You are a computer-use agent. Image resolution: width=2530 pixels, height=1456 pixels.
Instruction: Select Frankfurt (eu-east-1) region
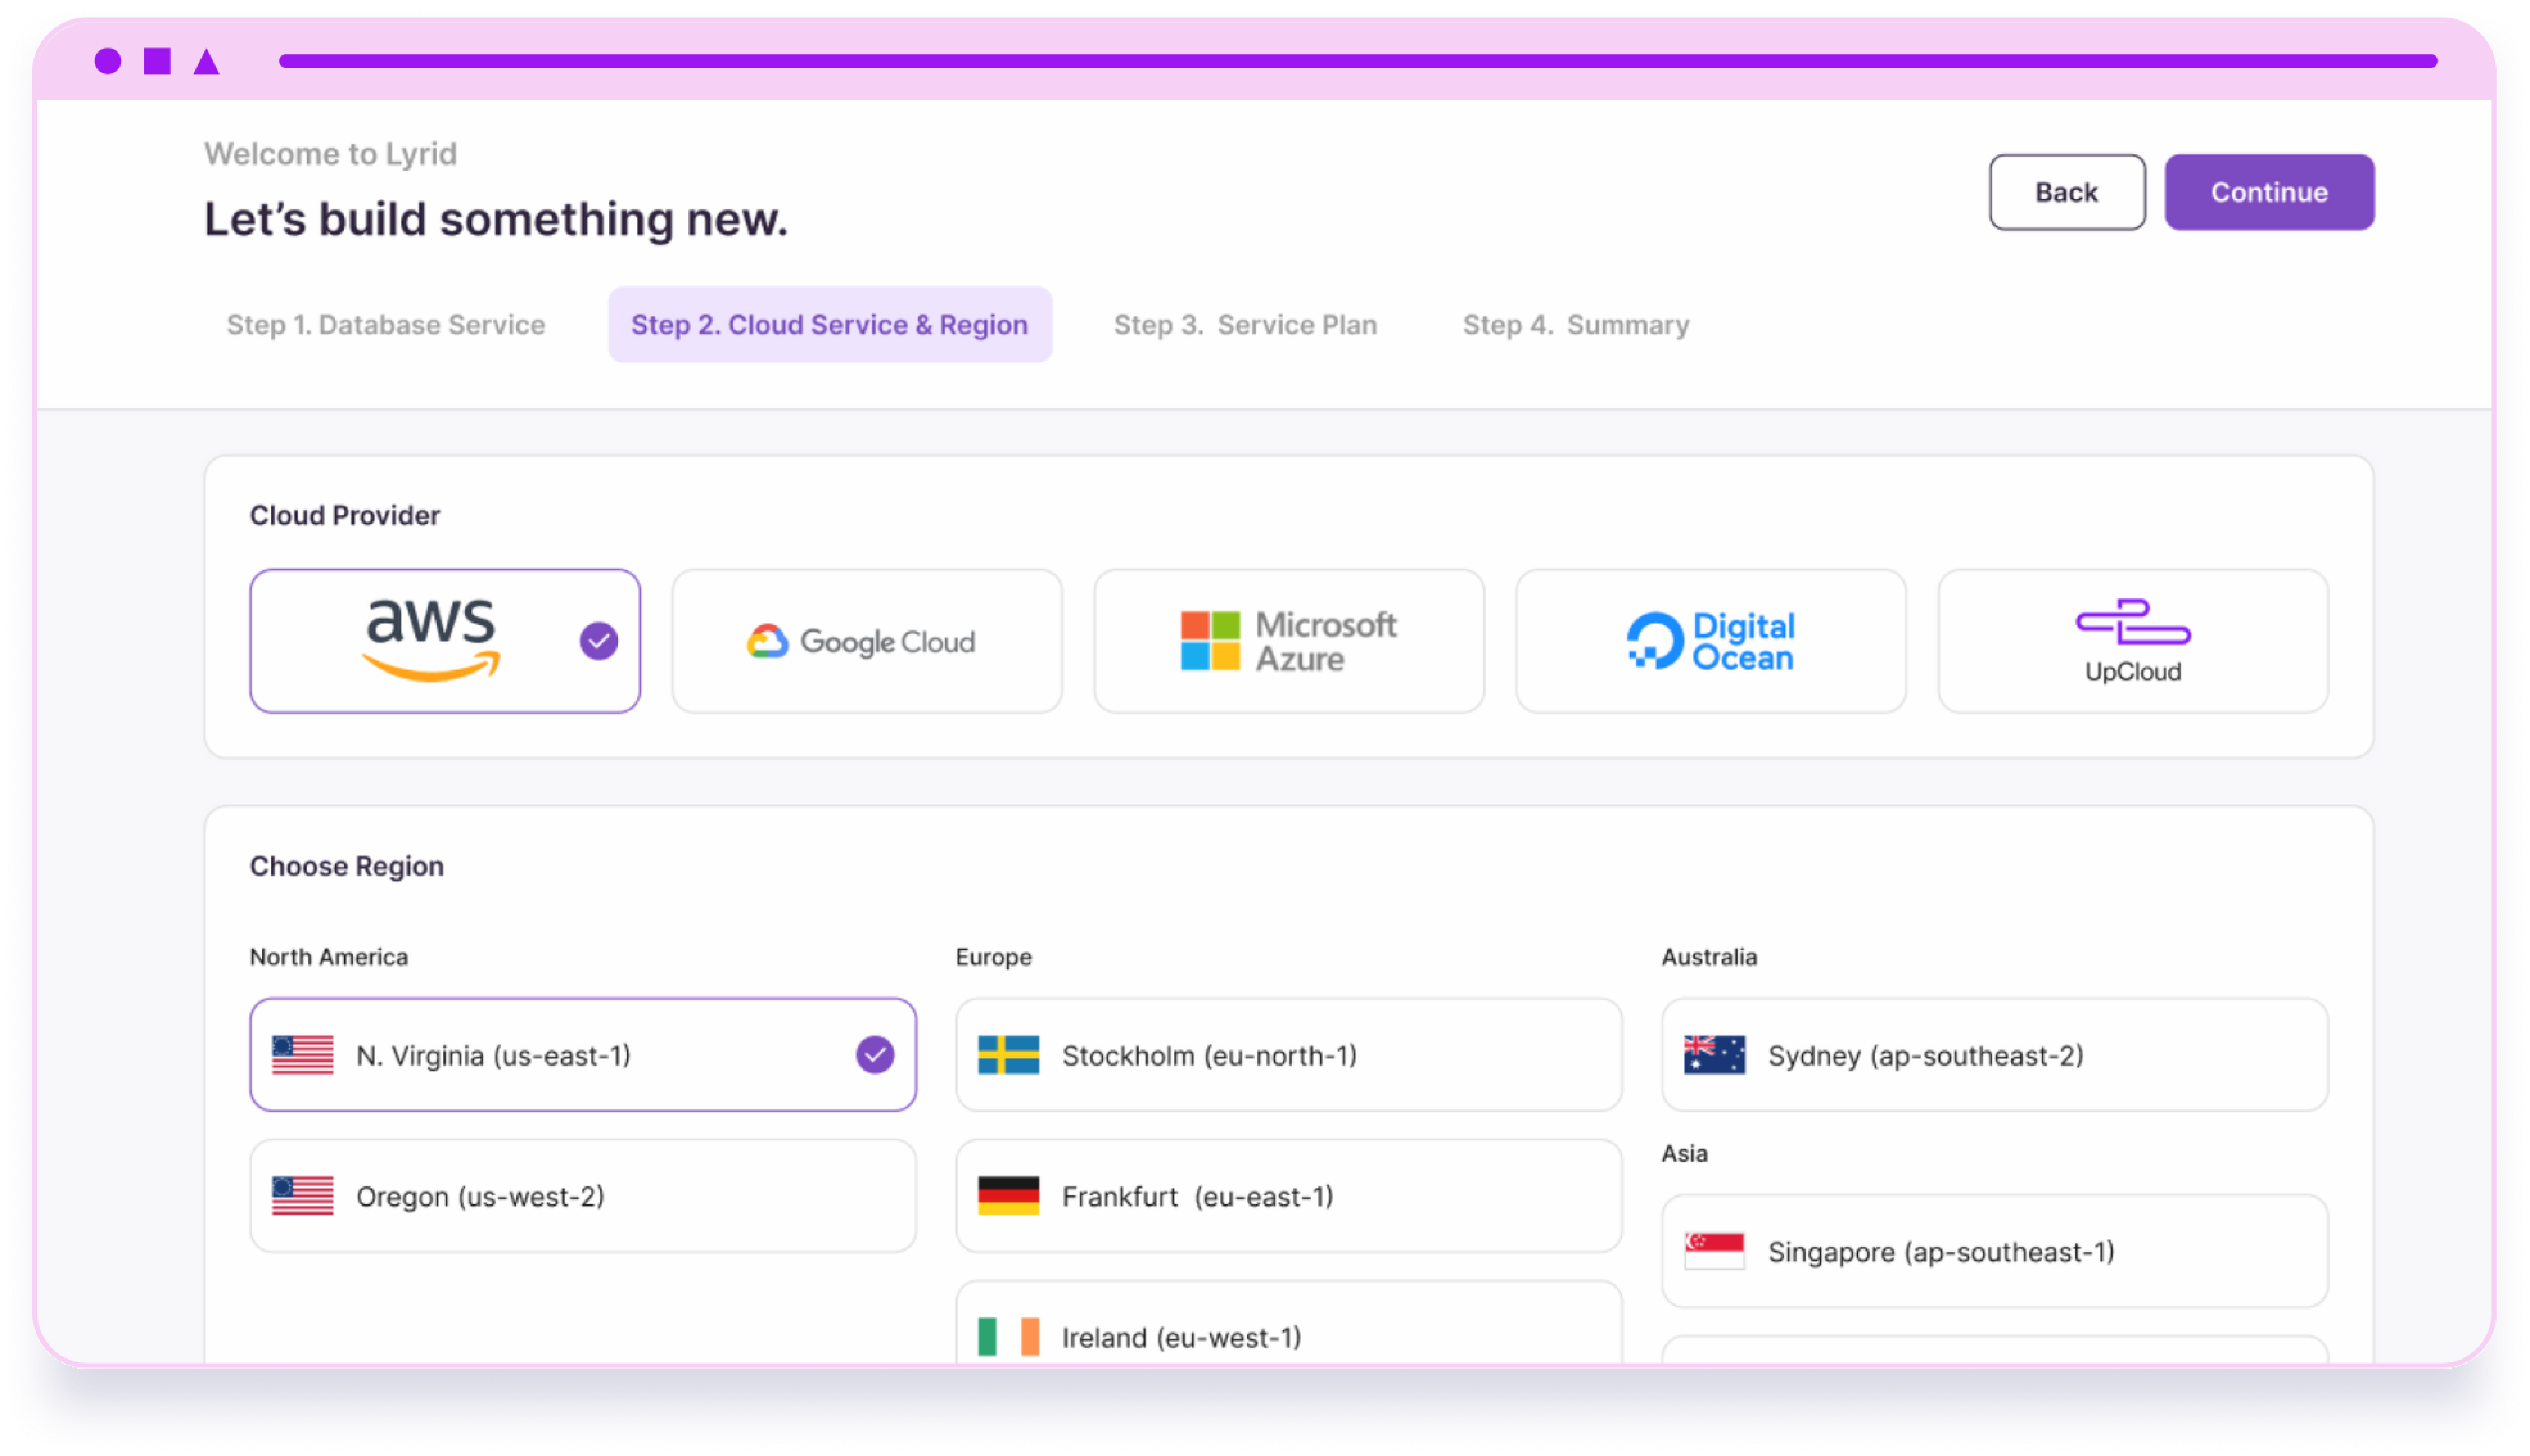pyautogui.click(x=1289, y=1196)
